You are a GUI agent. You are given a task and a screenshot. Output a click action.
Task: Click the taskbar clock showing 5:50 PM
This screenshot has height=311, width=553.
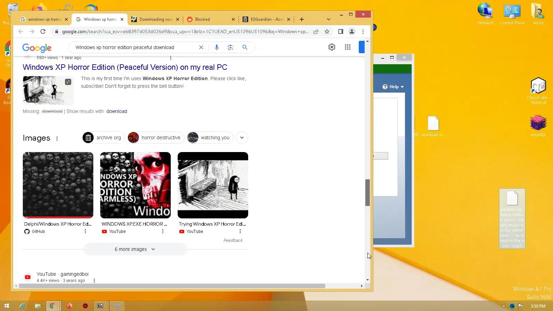[538, 306]
